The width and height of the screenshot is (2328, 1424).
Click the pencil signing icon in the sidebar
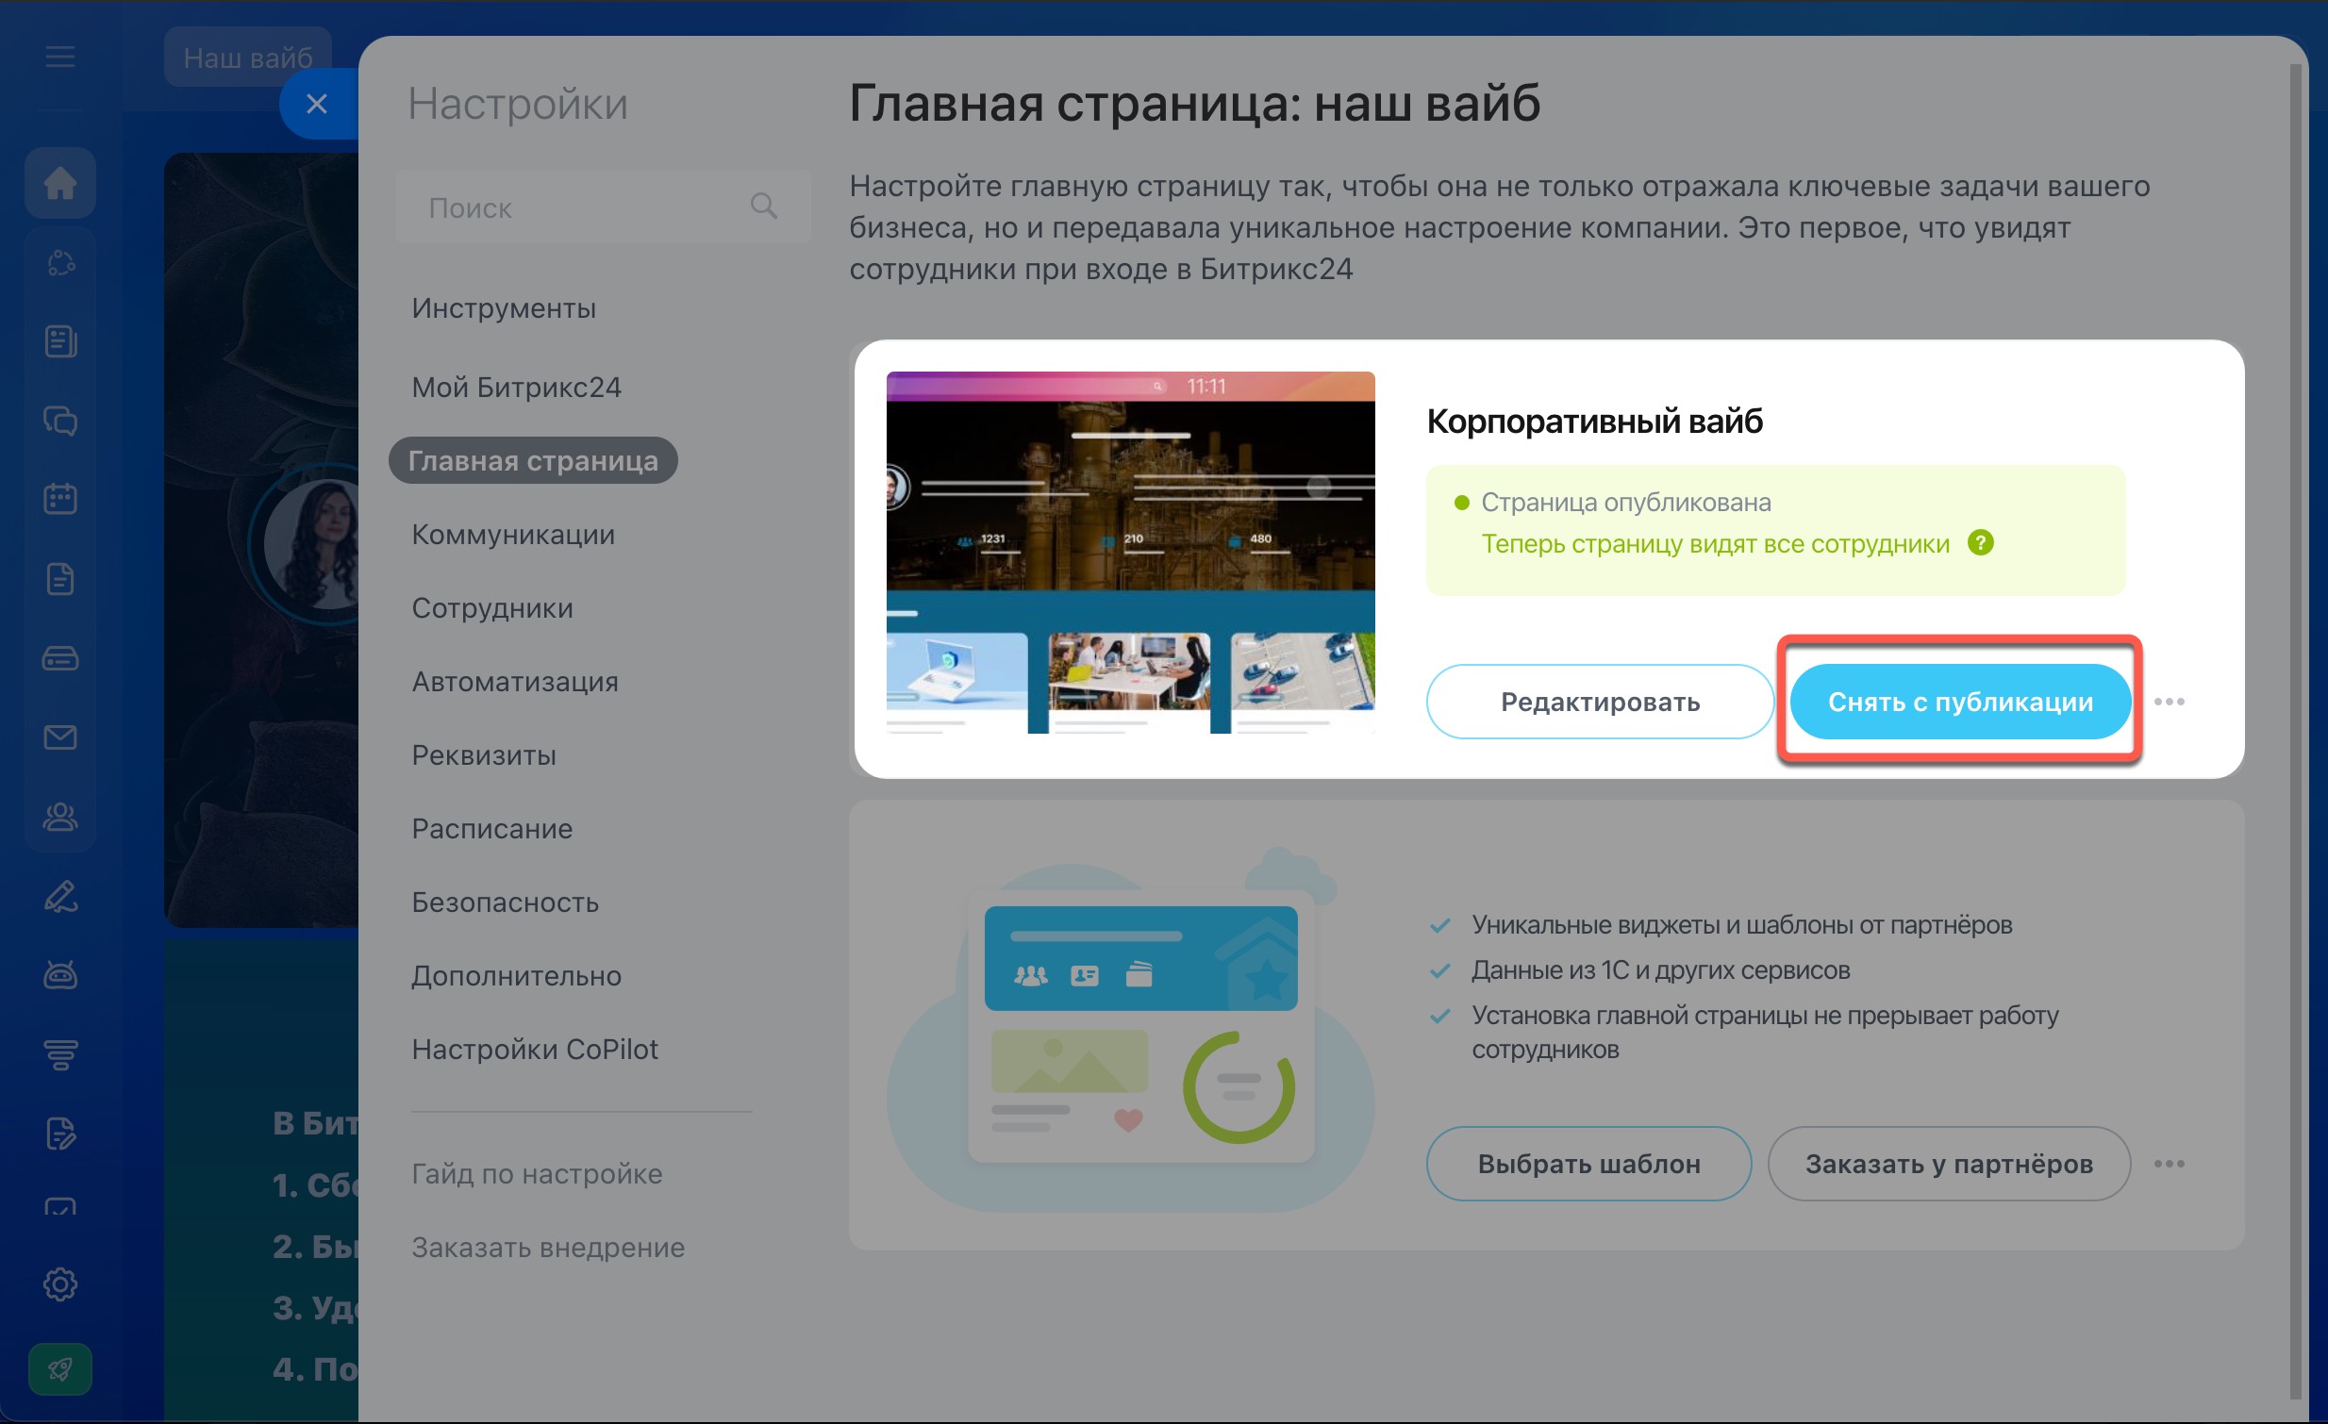tap(60, 896)
